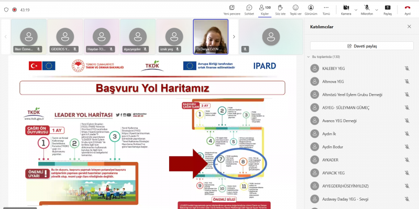Open Mikrofon options dropdown arrow
Screen dimensions: 419x209
point(377,10)
